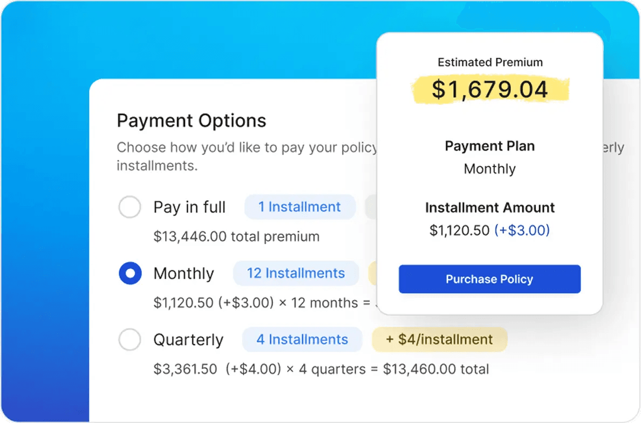Click the Installment Amount heading

pos(489,208)
